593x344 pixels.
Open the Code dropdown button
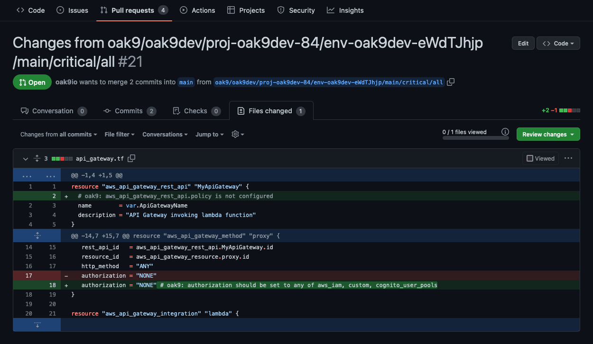pyautogui.click(x=558, y=43)
